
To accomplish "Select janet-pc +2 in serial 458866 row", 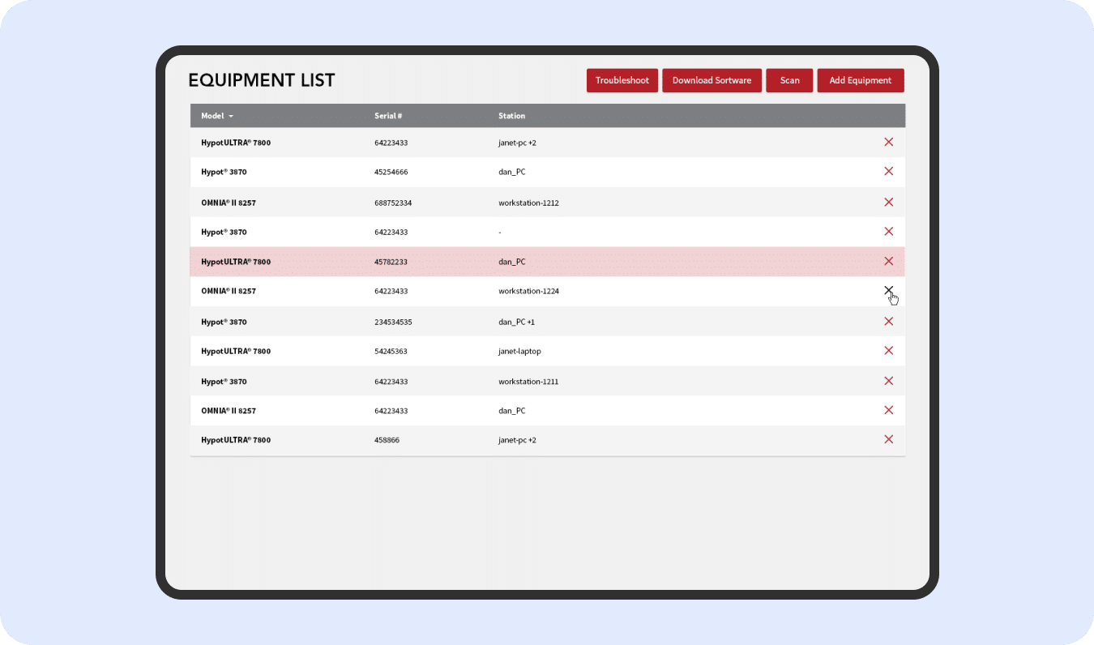I will [x=517, y=440].
